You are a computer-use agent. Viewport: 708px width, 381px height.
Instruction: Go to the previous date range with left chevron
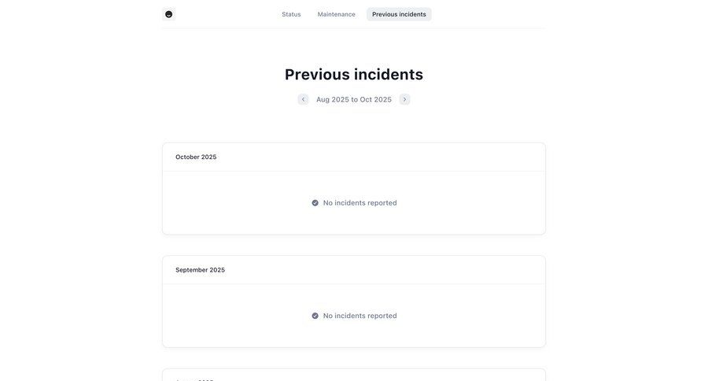point(303,99)
